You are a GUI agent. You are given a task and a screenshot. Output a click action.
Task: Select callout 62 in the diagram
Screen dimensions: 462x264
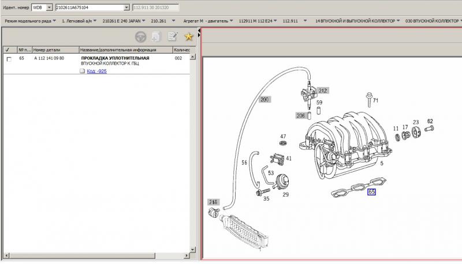pyautogui.click(x=430, y=121)
